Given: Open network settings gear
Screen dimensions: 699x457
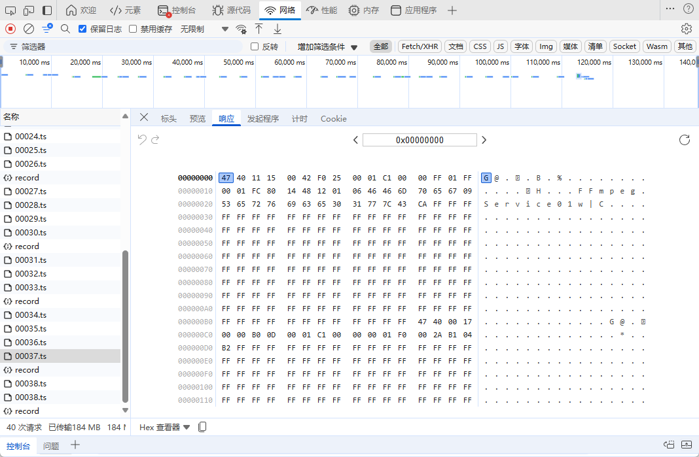Looking at the screenshot, I should pos(687,29).
